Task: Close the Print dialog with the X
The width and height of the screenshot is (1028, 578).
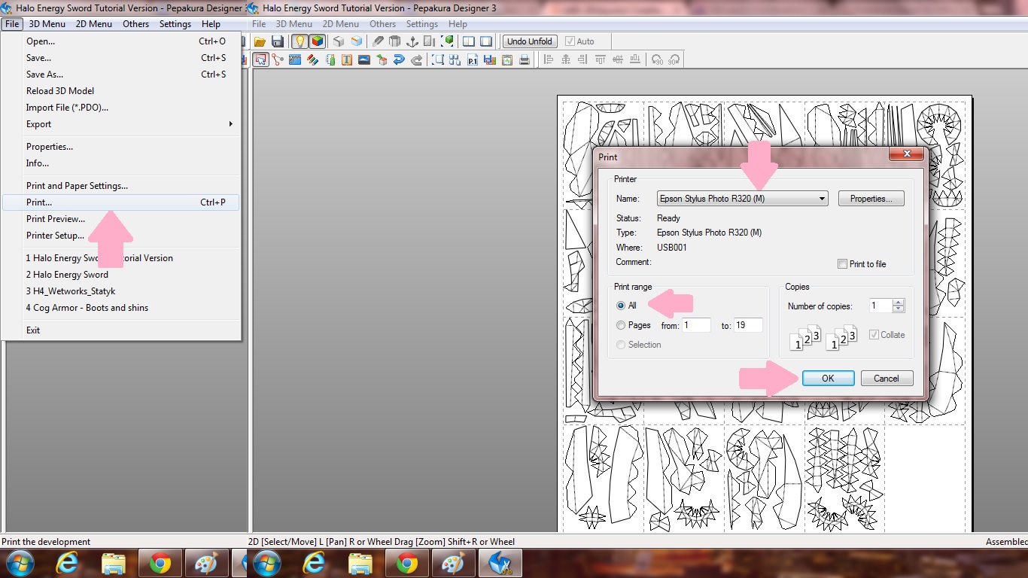Action: pos(906,154)
